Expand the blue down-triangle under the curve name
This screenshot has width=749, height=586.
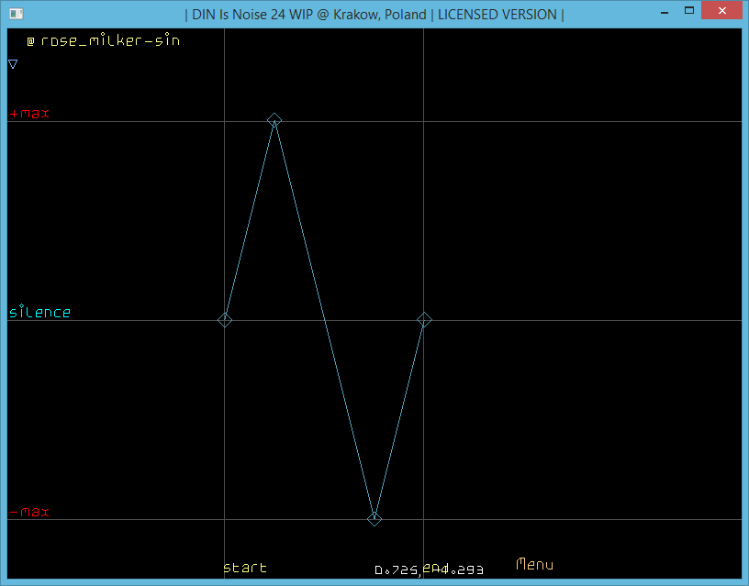click(x=13, y=64)
